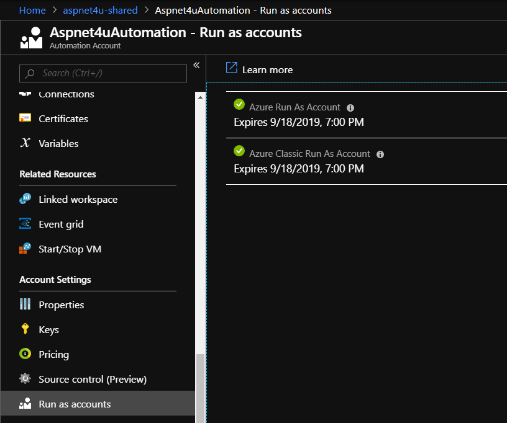Image resolution: width=507 pixels, height=423 pixels.
Task: Open Certificates menu item
Action: click(x=98, y=118)
